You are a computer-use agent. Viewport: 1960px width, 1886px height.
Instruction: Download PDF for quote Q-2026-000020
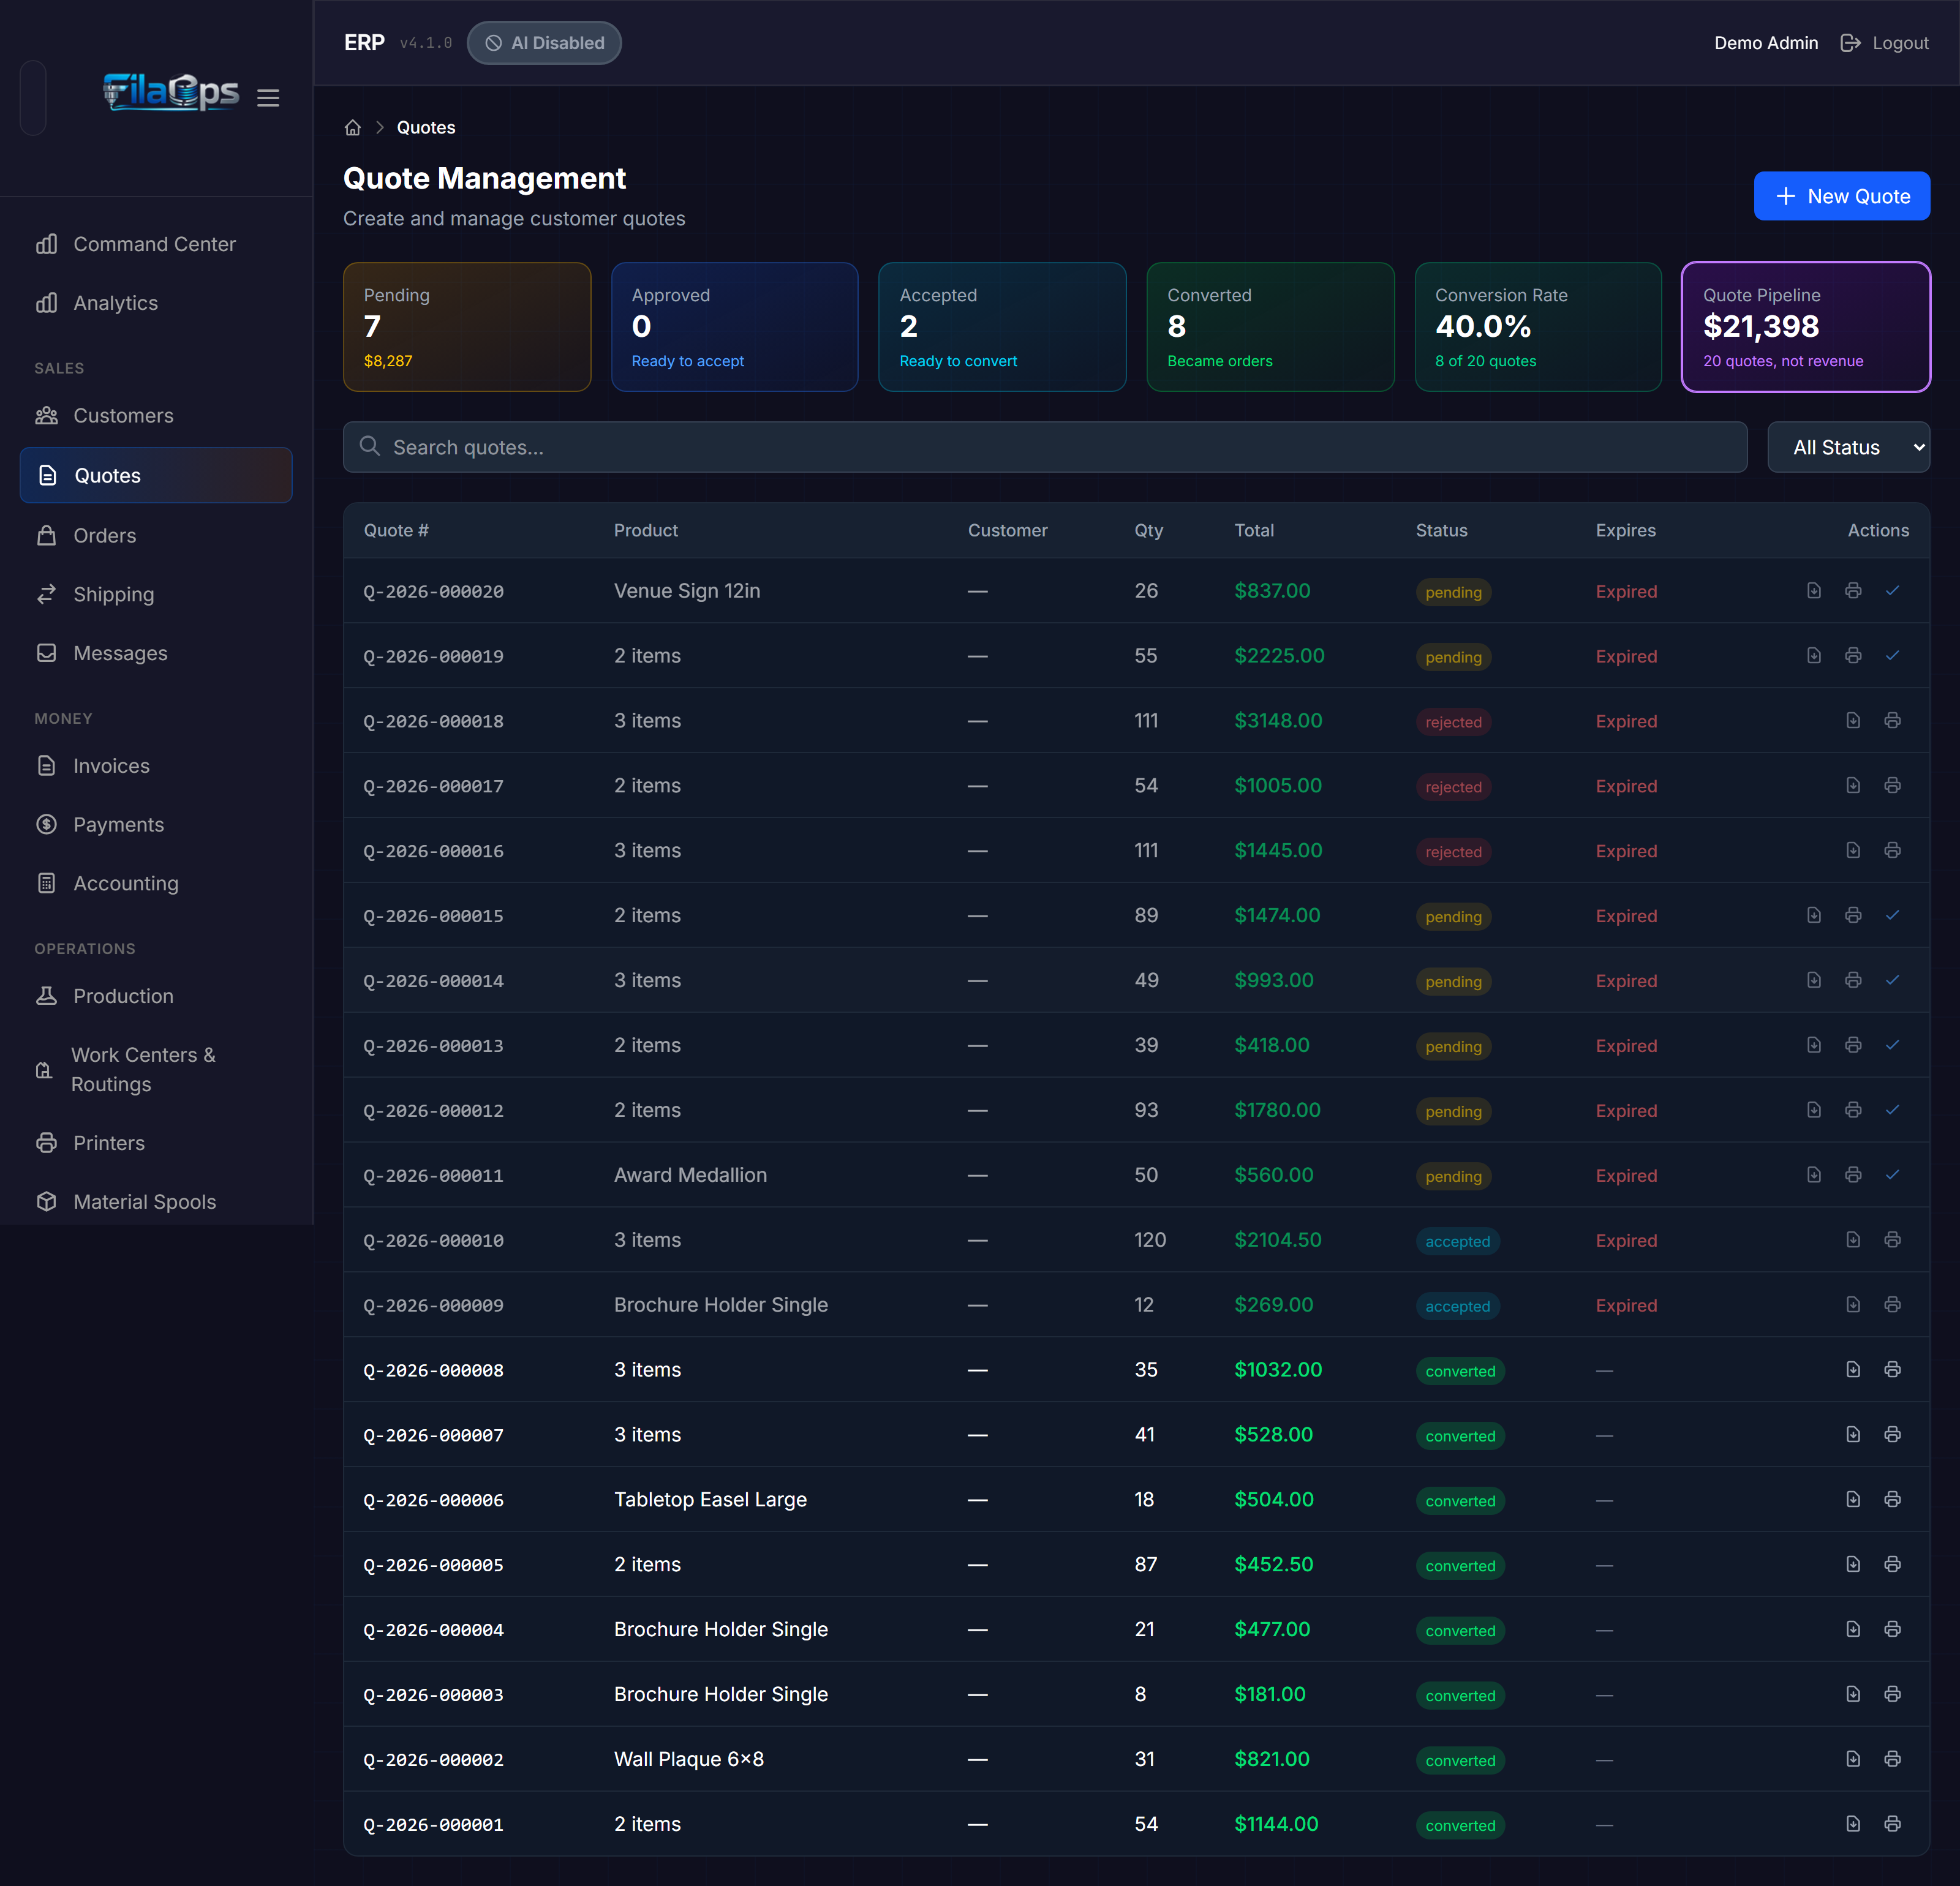[x=1813, y=591]
